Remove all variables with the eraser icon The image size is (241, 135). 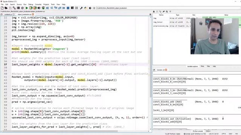pos(164,12)
